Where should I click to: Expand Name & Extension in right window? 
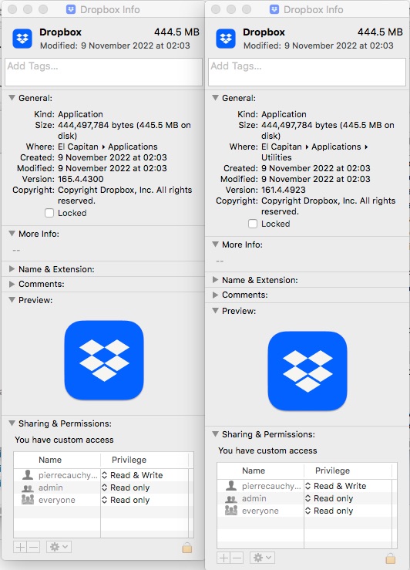tap(215, 280)
